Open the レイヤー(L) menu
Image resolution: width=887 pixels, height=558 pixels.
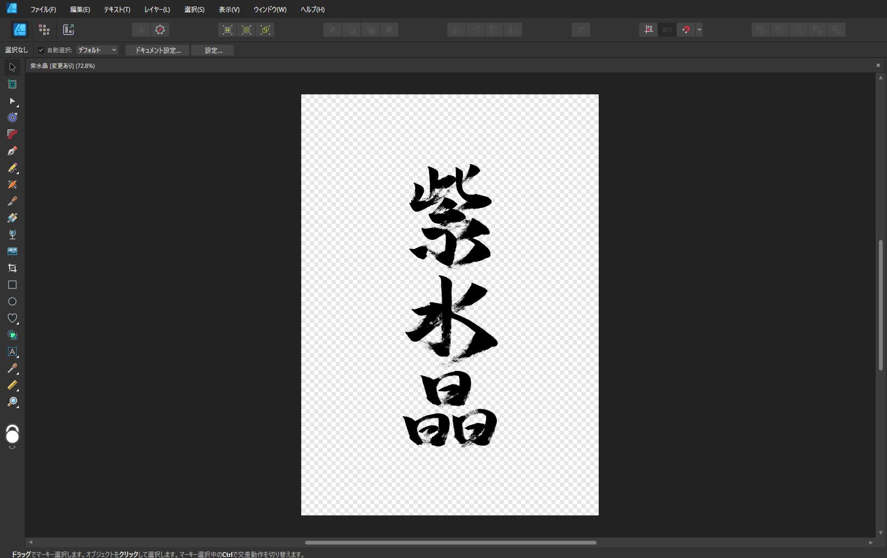coord(157,10)
